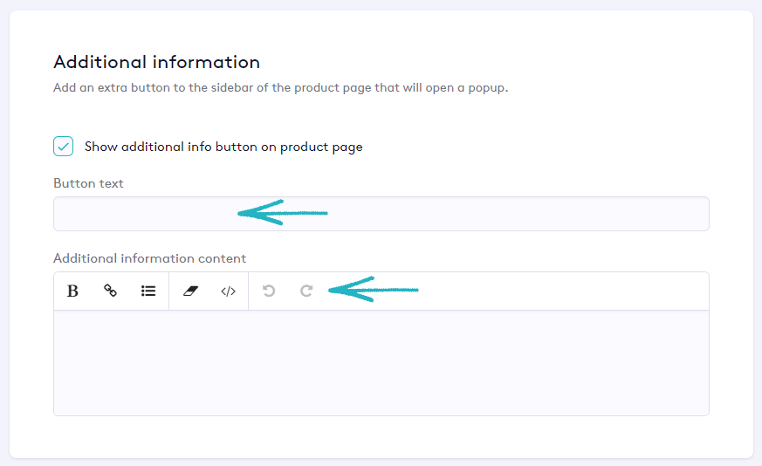The width and height of the screenshot is (762, 466).
Task: Click the "Additional information" section heading
Action: pos(156,62)
